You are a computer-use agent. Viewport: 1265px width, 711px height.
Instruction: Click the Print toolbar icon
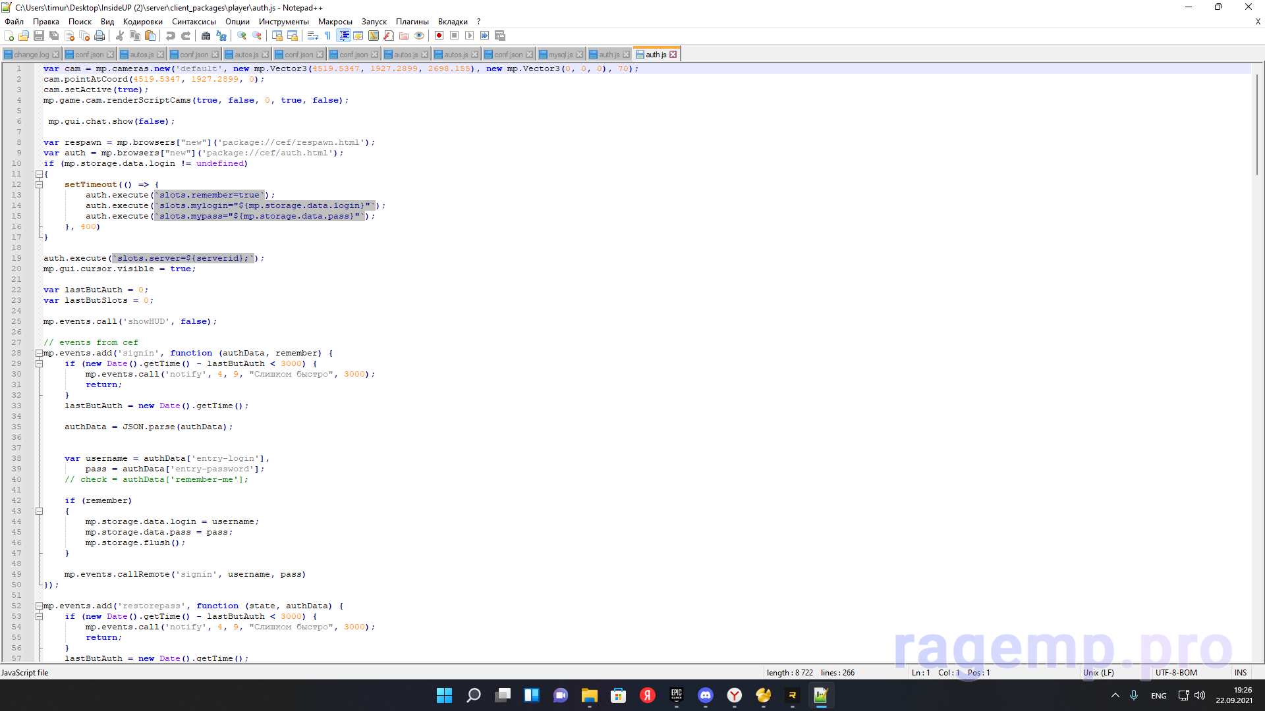99,36
